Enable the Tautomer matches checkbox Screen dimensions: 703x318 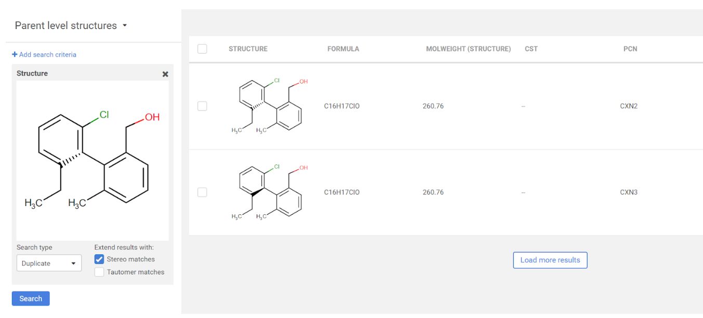(99, 272)
